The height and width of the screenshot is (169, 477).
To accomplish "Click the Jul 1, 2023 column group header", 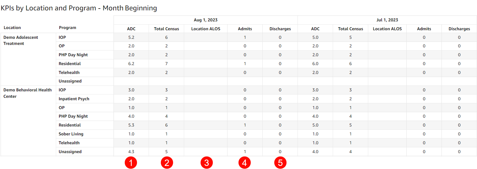I will click(x=387, y=20).
